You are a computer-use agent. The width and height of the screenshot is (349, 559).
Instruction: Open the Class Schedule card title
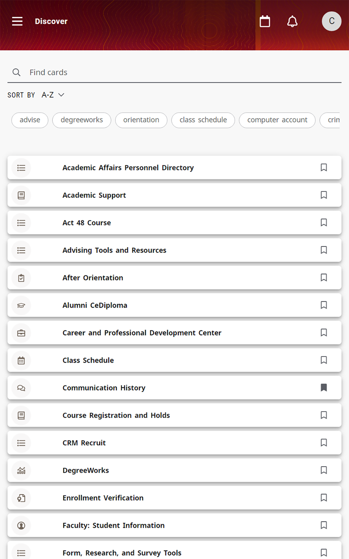click(x=88, y=360)
